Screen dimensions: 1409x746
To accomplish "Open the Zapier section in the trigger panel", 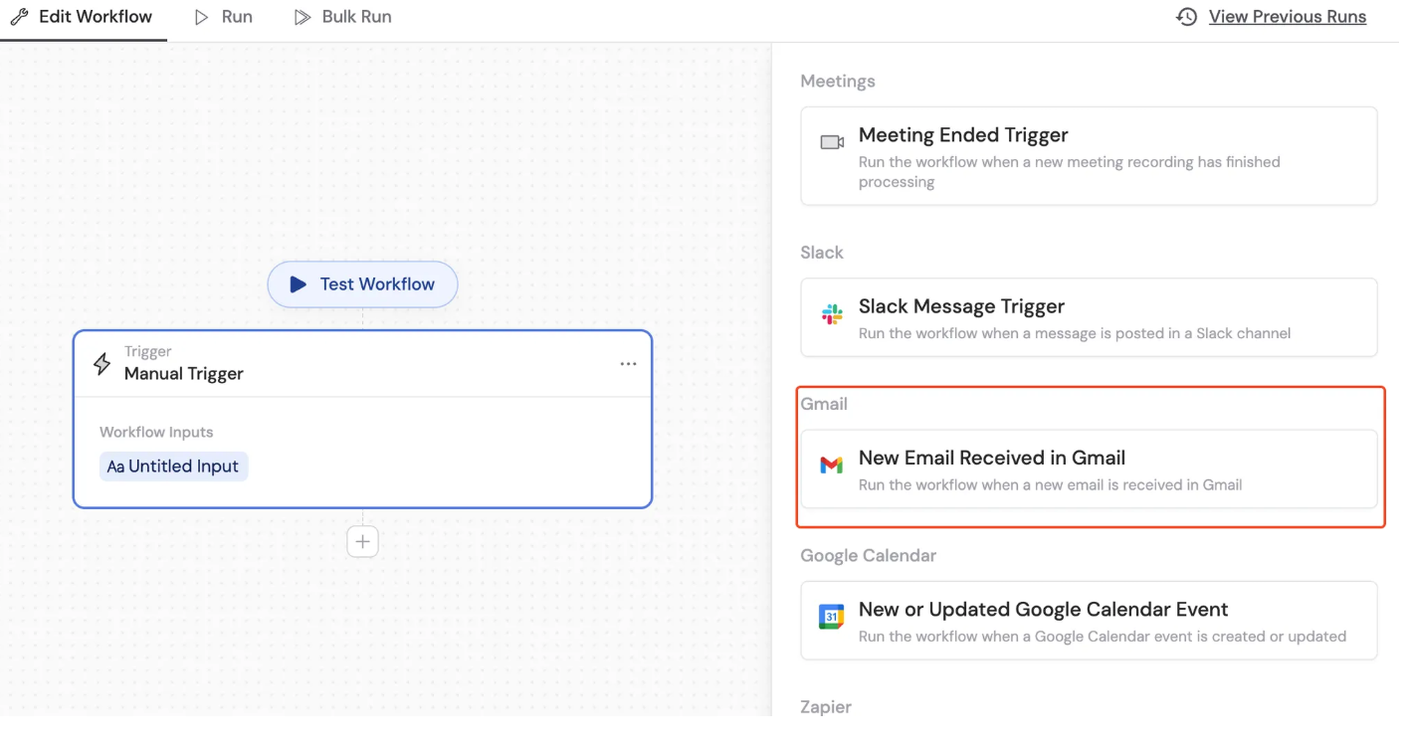I will click(x=826, y=706).
